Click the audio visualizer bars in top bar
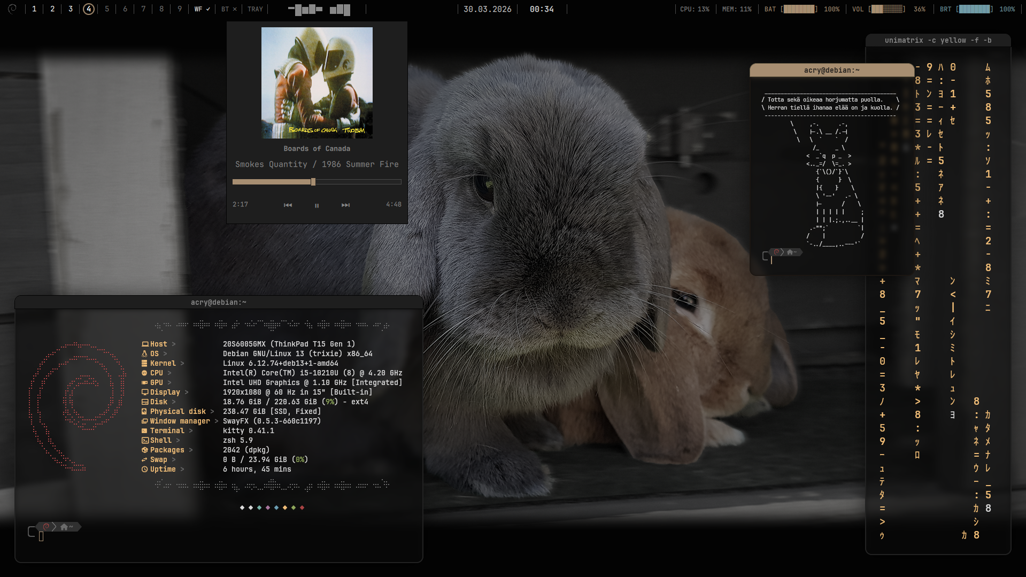1026x577 pixels. (319, 9)
